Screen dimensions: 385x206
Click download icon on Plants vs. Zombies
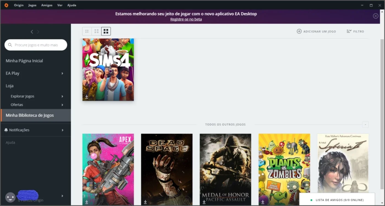[263, 202]
